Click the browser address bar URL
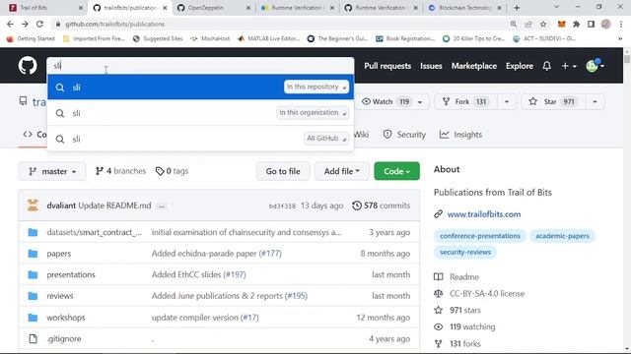Image resolution: width=631 pixels, height=354 pixels. tap(114, 24)
